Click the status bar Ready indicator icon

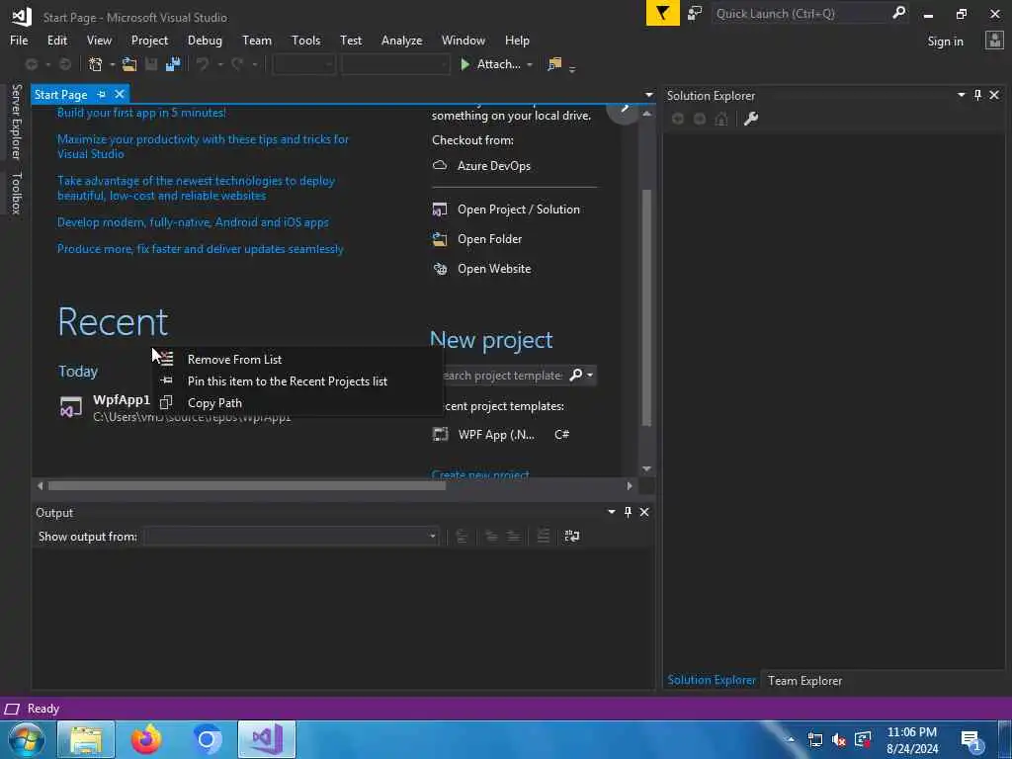[12, 709]
